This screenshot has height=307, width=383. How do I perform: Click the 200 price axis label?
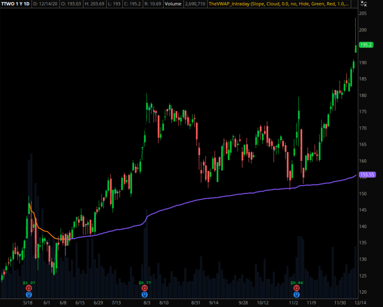(x=363, y=30)
